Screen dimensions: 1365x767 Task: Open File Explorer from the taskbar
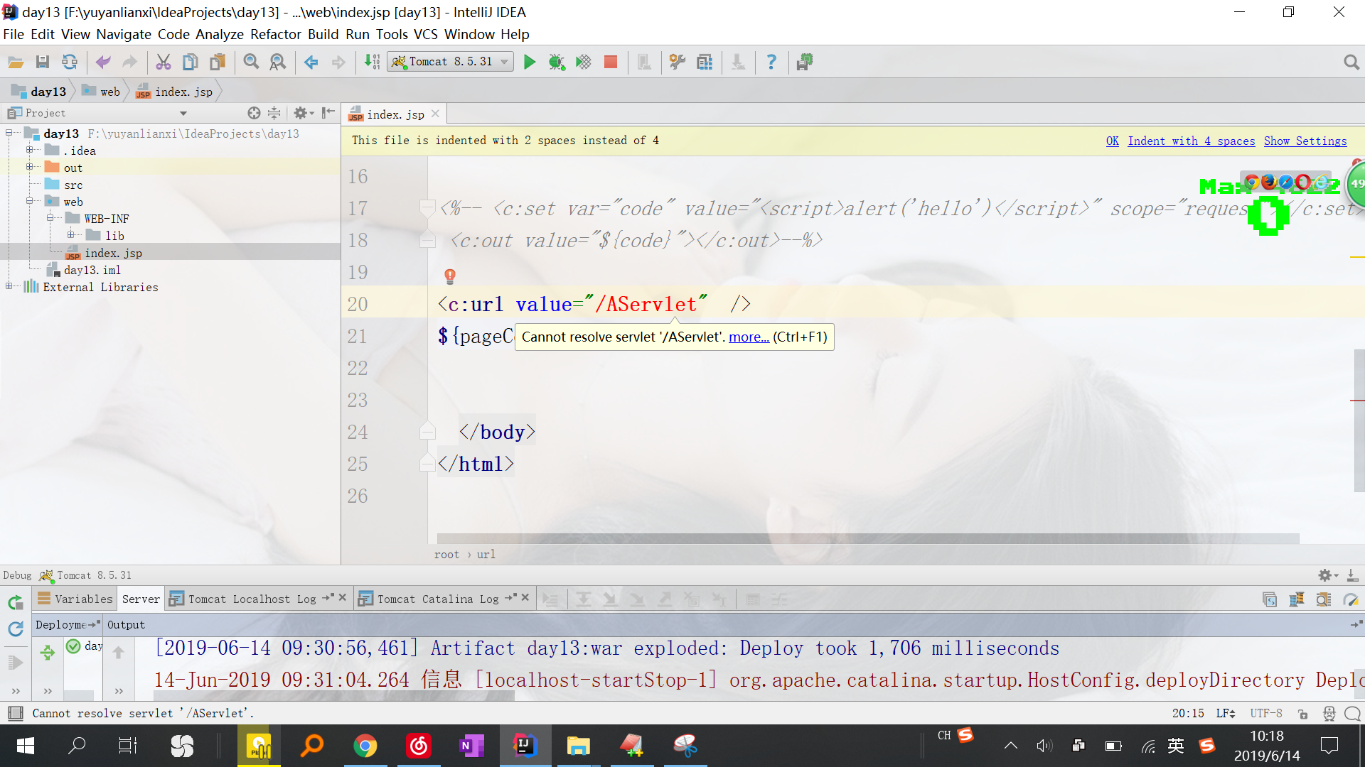coord(578,746)
